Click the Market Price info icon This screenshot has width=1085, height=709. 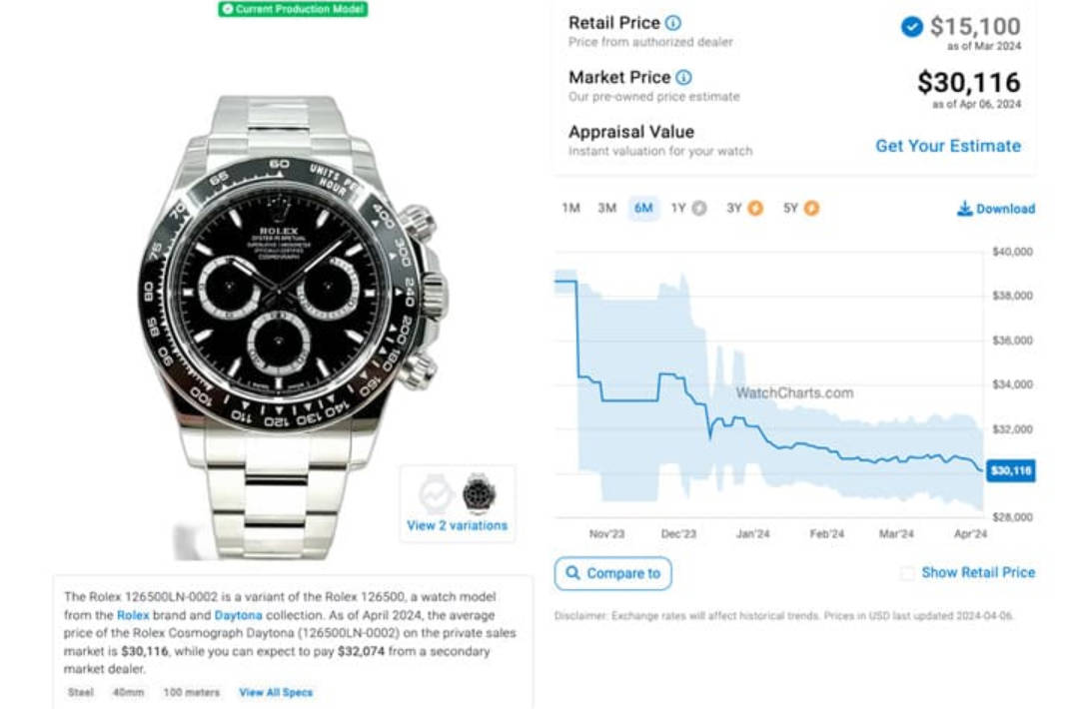coord(683,78)
